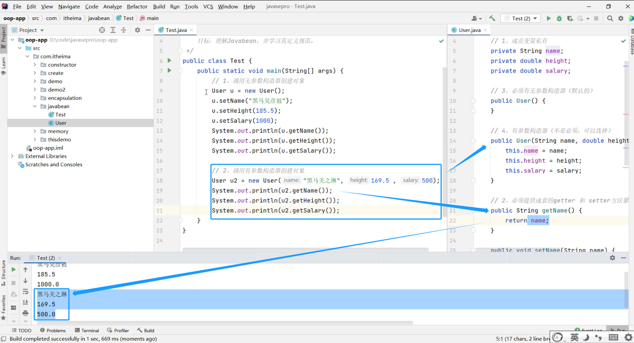Expand all icon in Project panel header
This screenshot has width=634, height=343.
(x=113, y=30)
